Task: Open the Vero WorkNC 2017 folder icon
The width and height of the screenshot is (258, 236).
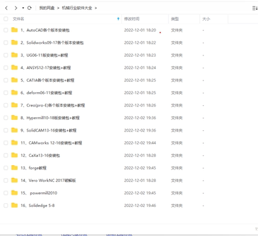Action: tap(14, 180)
